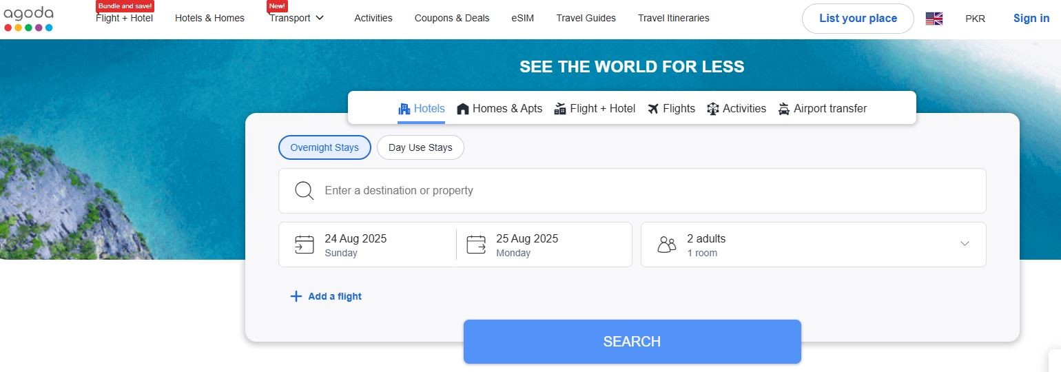
Task: Switch to the Airport transfer tab
Action: 822,109
